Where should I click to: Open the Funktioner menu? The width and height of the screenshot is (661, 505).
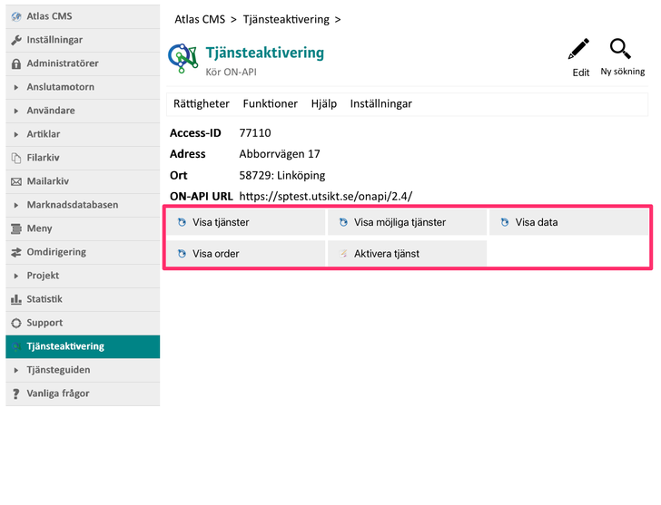270,103
